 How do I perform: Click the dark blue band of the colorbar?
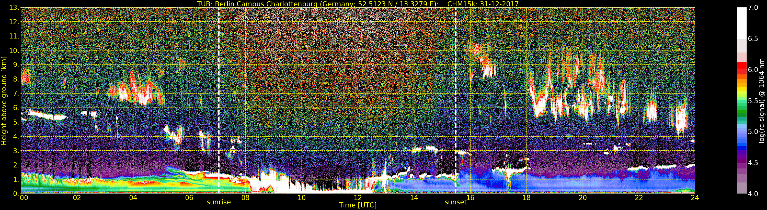(x=742, y=149)
